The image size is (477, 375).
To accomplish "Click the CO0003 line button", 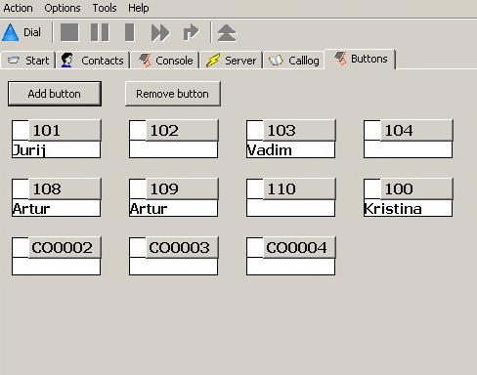I will coord(182,247).
